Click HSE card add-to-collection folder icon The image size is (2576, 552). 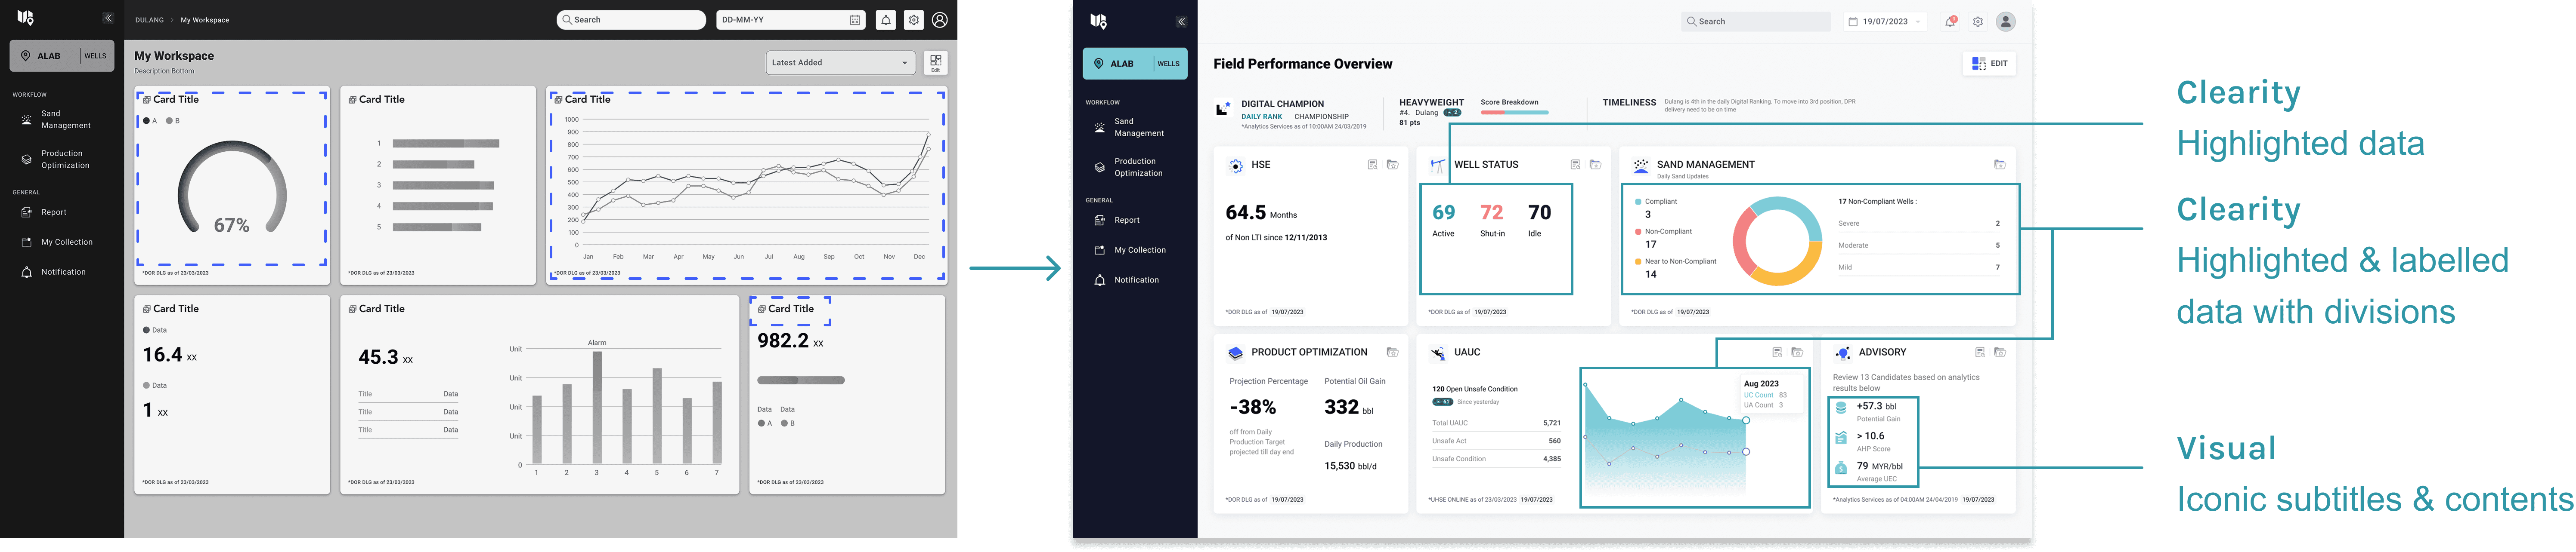(x=1392, y=165)
